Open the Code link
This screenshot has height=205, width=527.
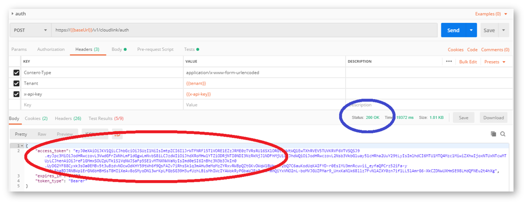pos(472,50)
